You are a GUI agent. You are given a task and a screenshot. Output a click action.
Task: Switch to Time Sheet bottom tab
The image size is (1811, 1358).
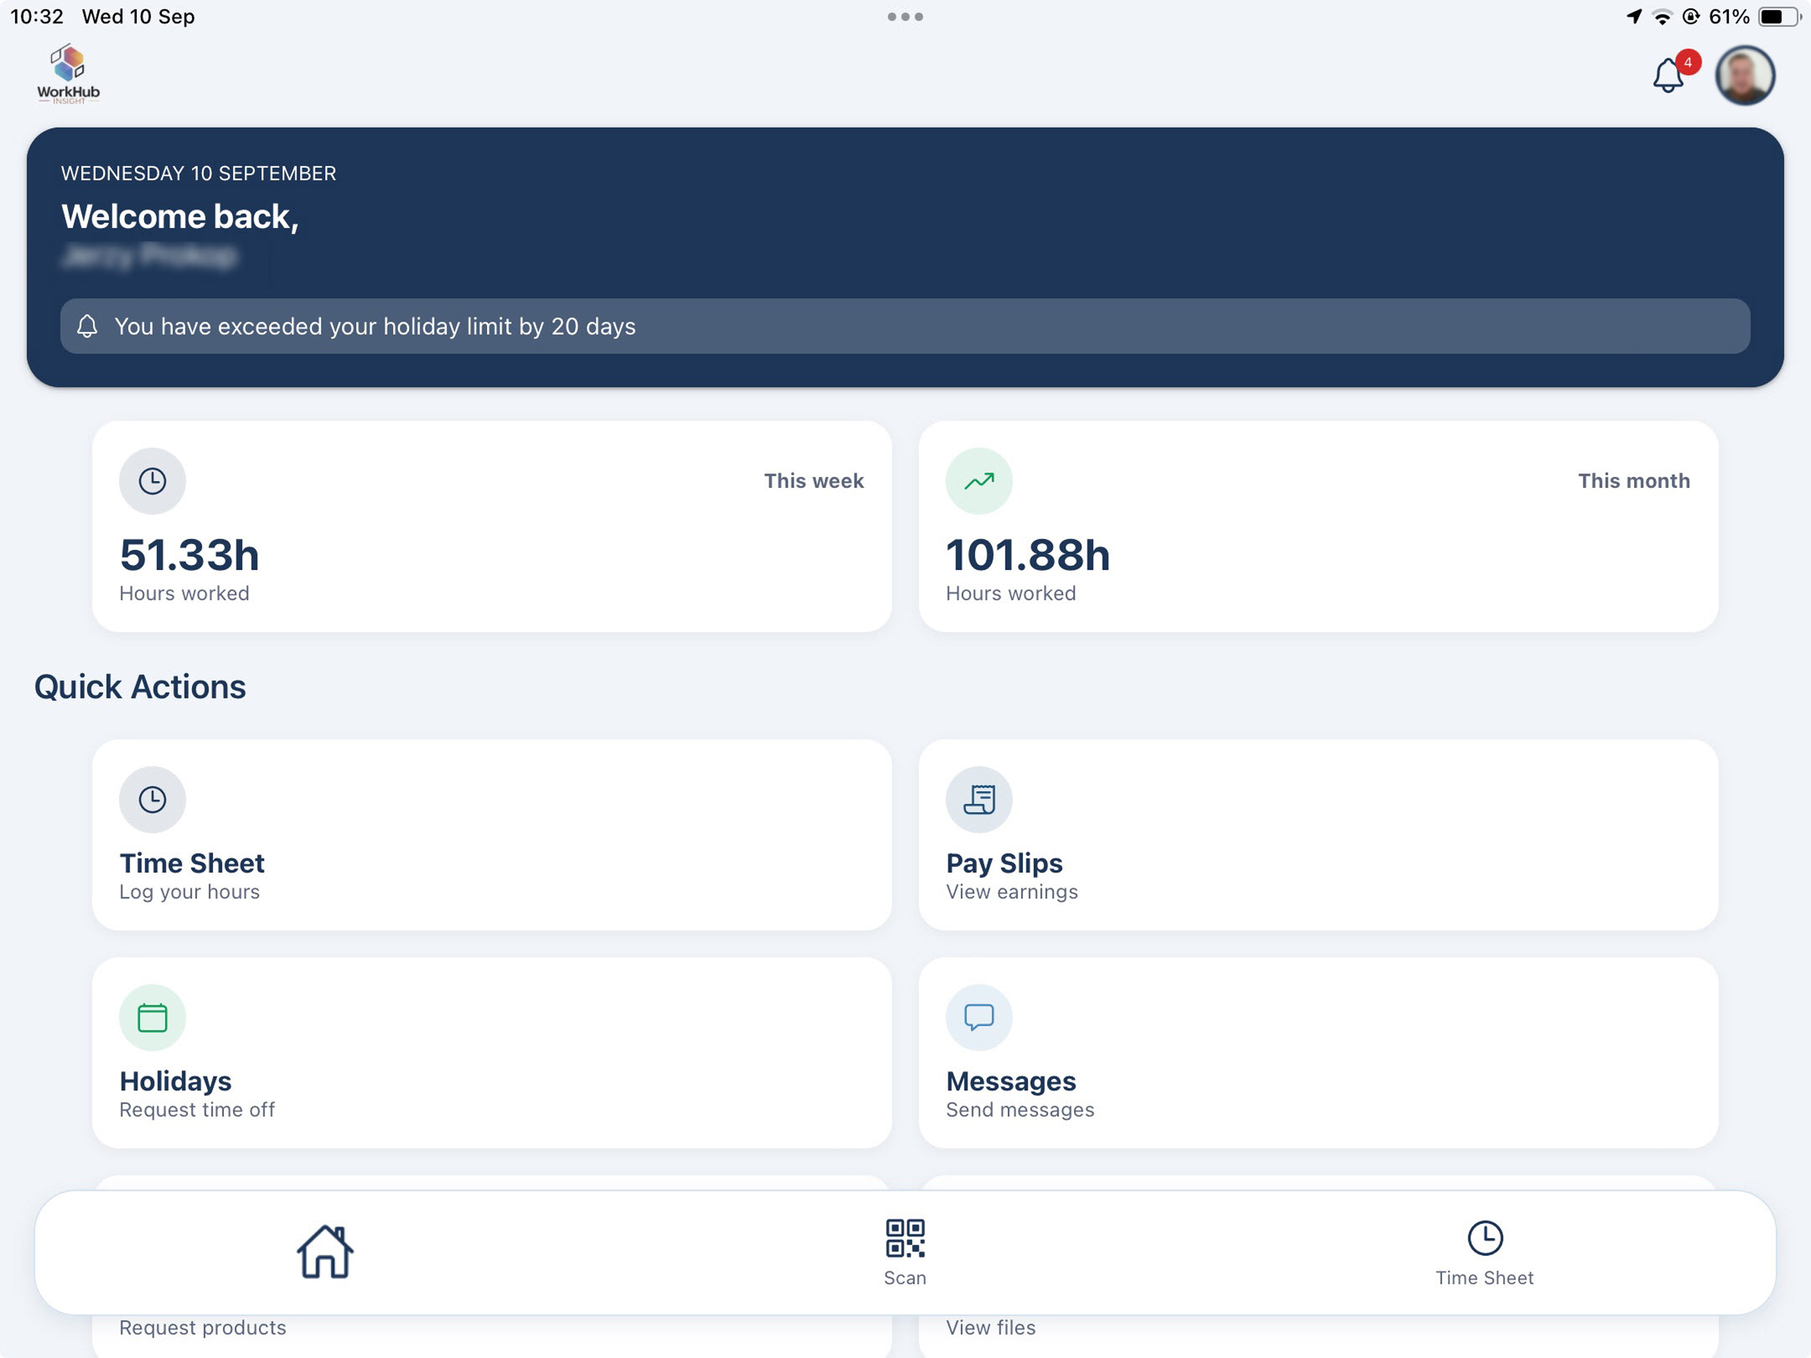(1484, 1253)
